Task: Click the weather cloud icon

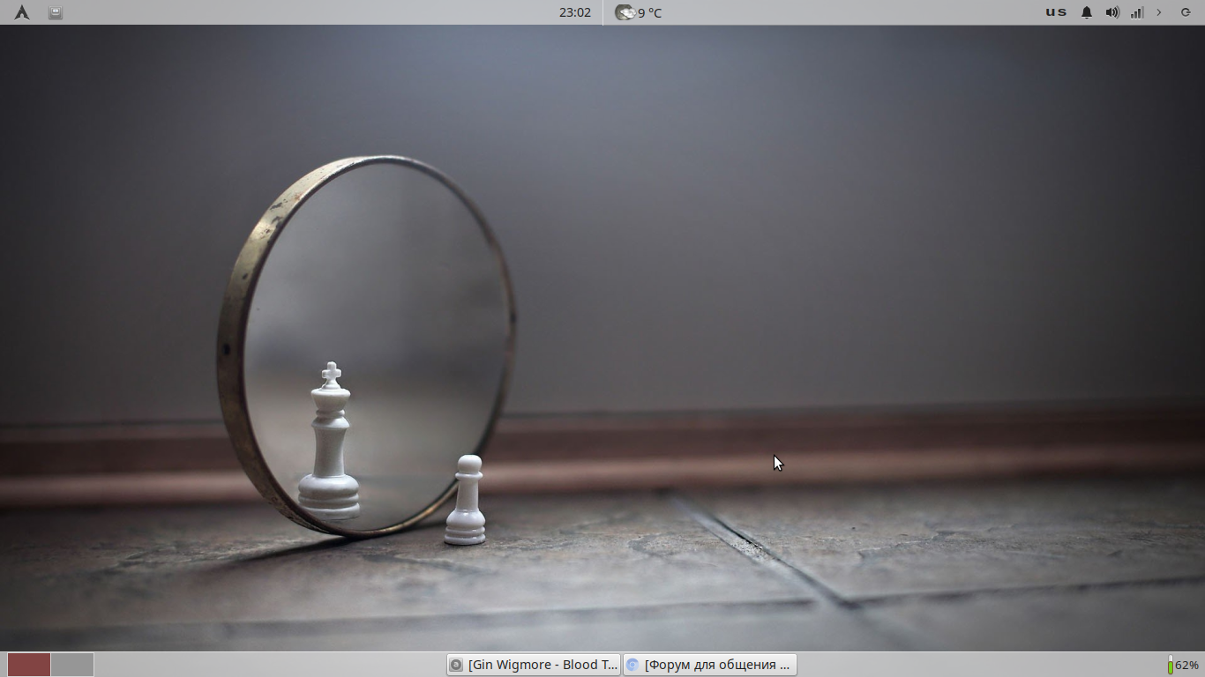Action: (x=625, y=12)
